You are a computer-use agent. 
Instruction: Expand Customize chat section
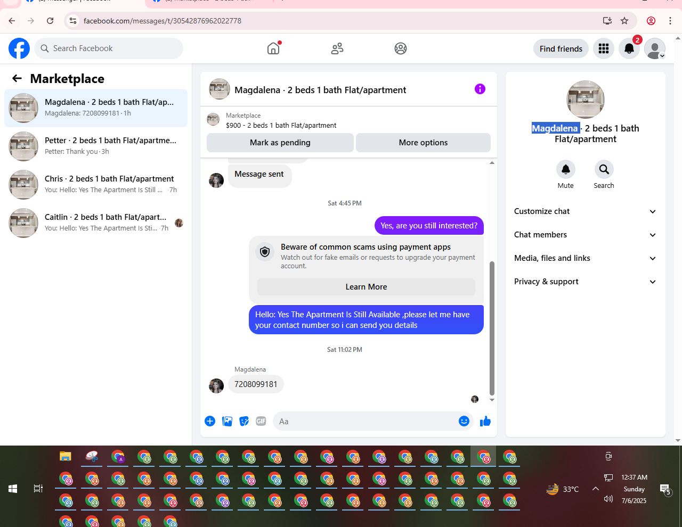click(x=586, y=211)
